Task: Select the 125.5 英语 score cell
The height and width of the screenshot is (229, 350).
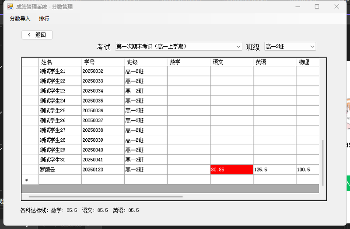Action: click(x=275, y=170)
